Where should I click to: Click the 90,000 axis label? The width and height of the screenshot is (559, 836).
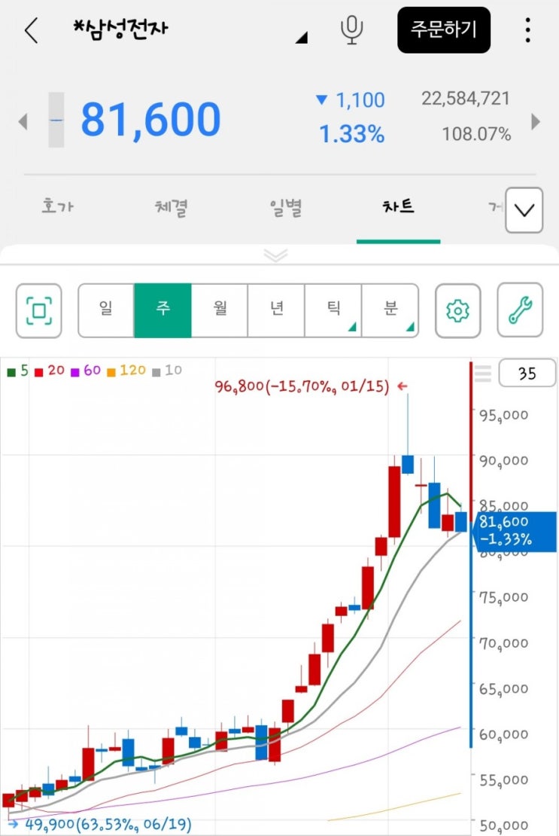[x=504, y=461]
